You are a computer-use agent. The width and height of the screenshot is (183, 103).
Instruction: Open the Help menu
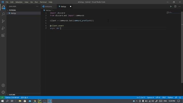(x=50, y=2)
